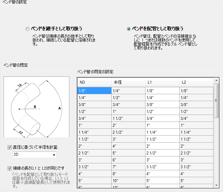223x192 pixels.
Task: Toggle the 接線の長さ(L1 と L2)が同じです checkbox
Action: 10,168
